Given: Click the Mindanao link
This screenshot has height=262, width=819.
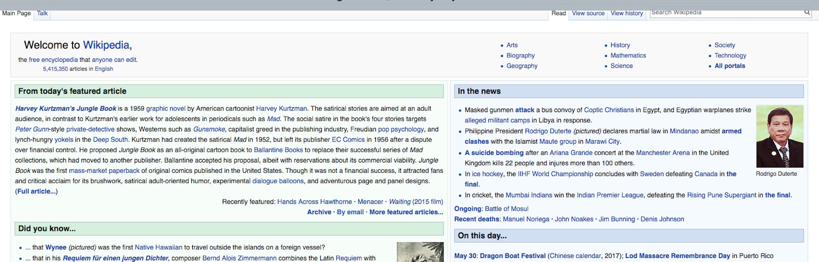Looking at the screenshot, I should click(x=684, y=131).
